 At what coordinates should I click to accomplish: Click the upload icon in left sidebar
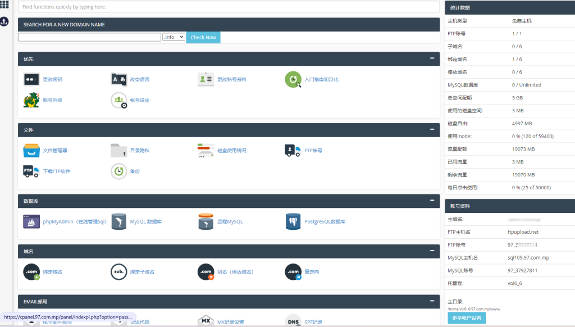(4, 21)
